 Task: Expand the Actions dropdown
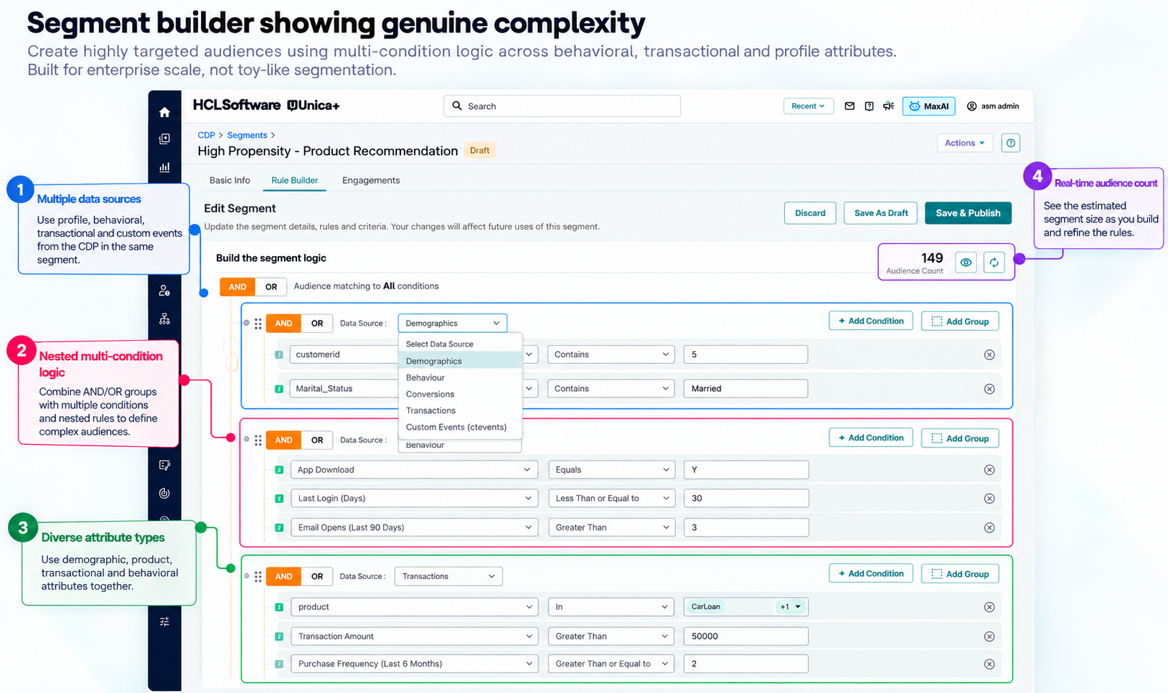(964, 143)
